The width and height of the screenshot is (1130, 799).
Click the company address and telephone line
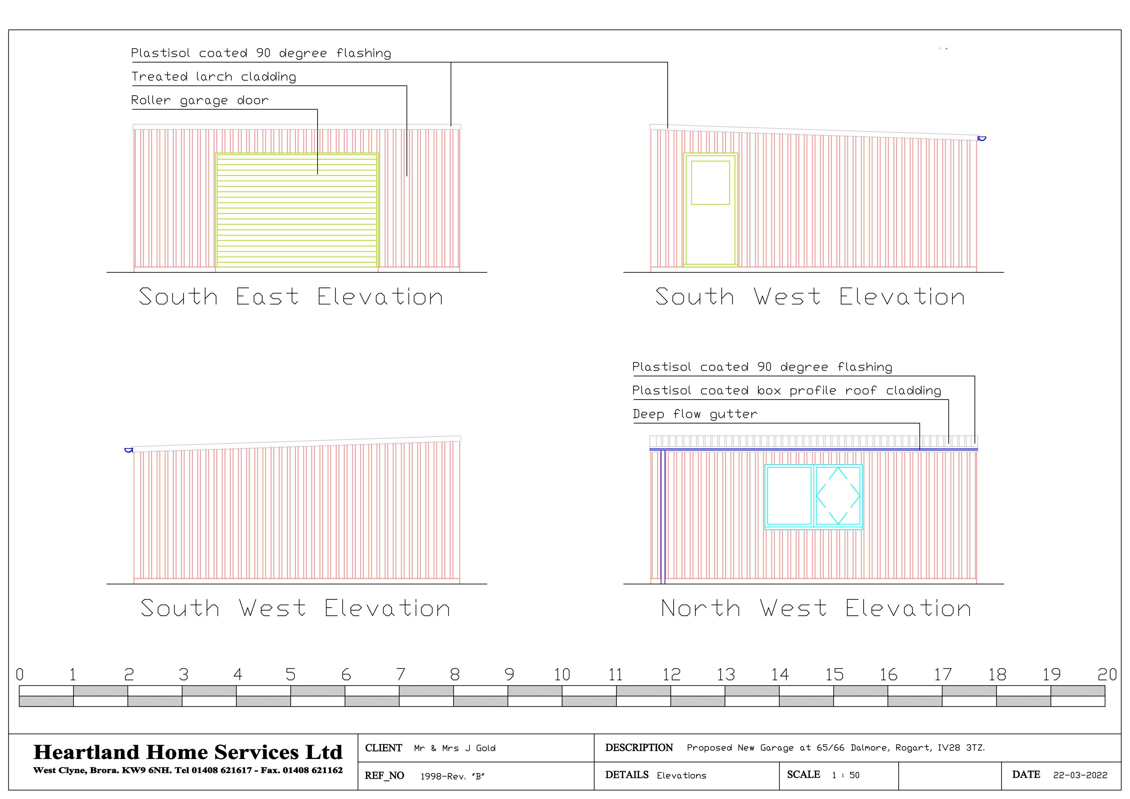coord(188,771)
